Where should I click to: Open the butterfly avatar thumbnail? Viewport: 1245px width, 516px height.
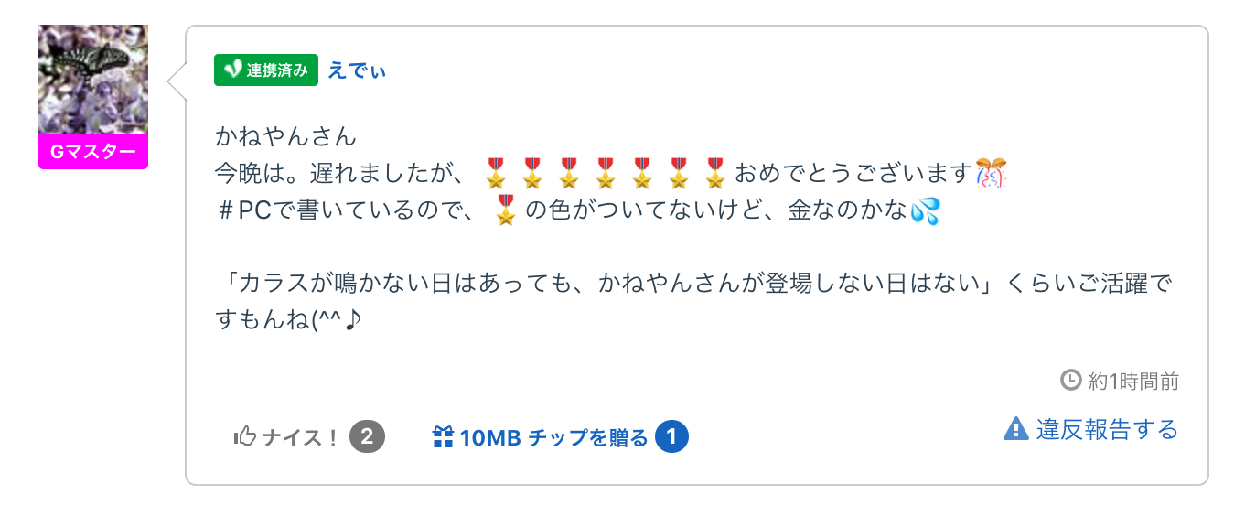tap(93, 80)
